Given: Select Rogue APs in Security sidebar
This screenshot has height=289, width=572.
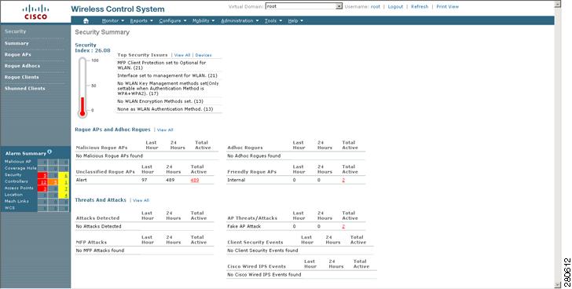Looking at the screenshot, I should (17, 55).
